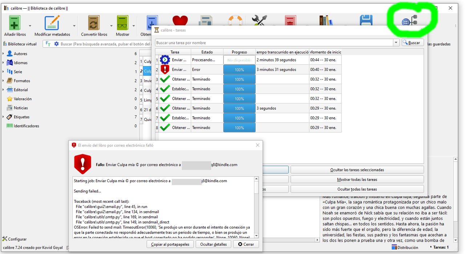Image resolution: width=465 pixels, height=254 pixels.
Task: Click the Momento de inicio column header
Action: click(x=325, y=52)
